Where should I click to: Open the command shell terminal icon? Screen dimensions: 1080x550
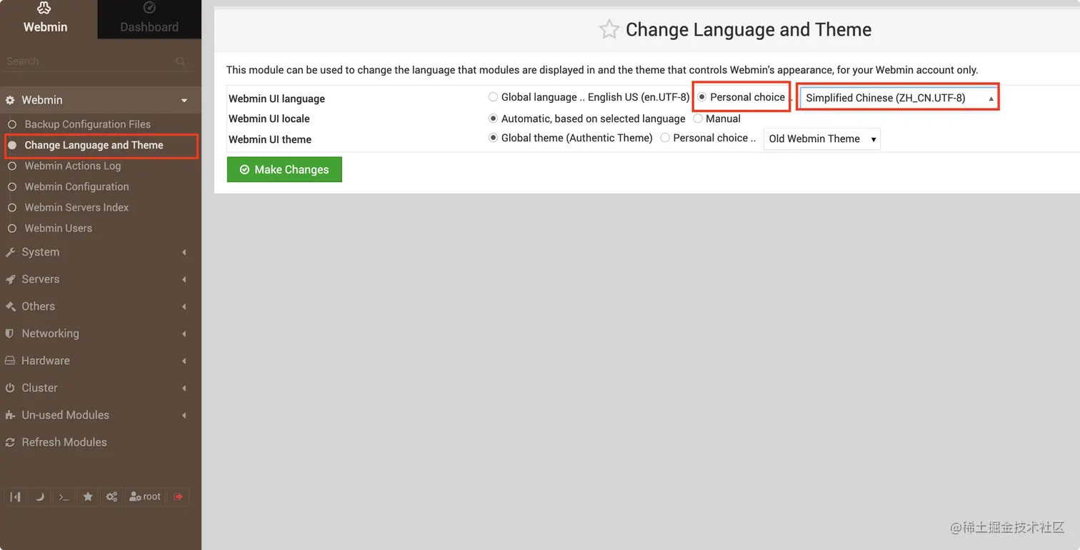coord(64,496)
